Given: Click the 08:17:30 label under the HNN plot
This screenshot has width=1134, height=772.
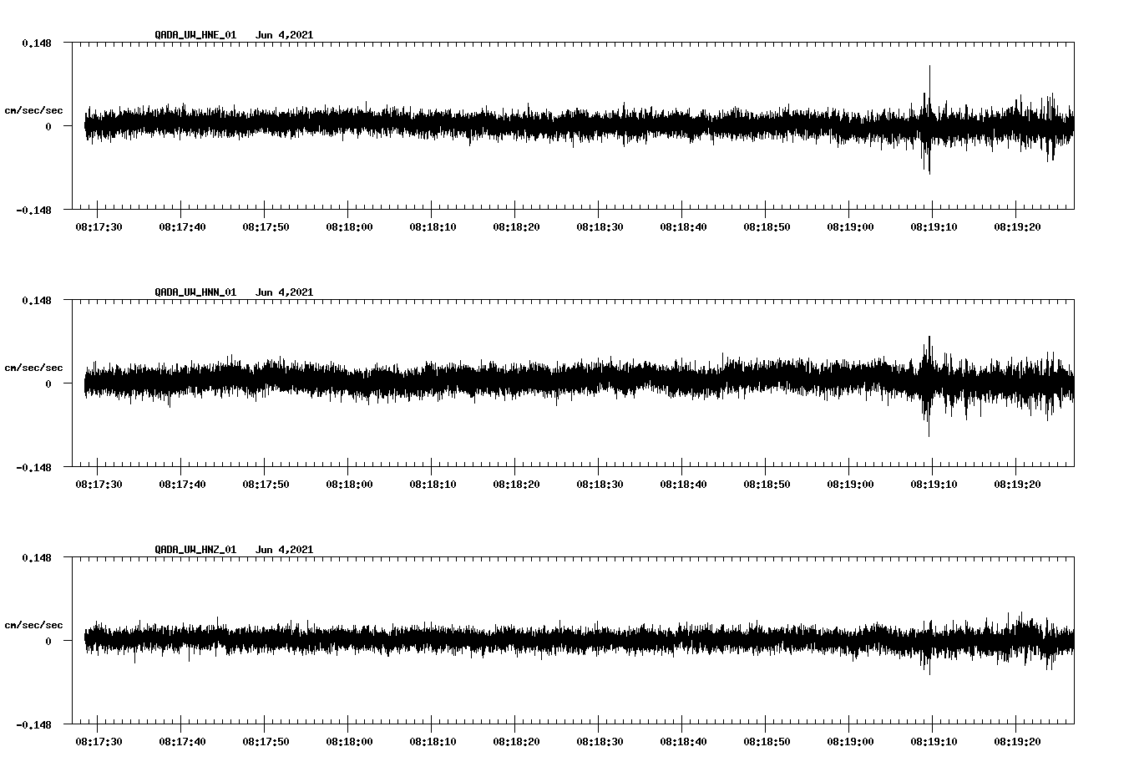Looking at the screenshot, I should 99,484.
